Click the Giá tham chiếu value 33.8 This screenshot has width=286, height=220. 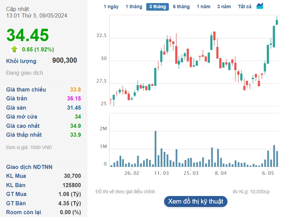point(75,89)
